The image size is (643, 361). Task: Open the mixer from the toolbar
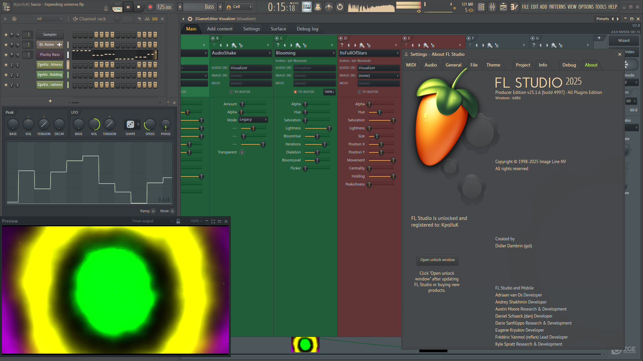click(x=492, y=7)
